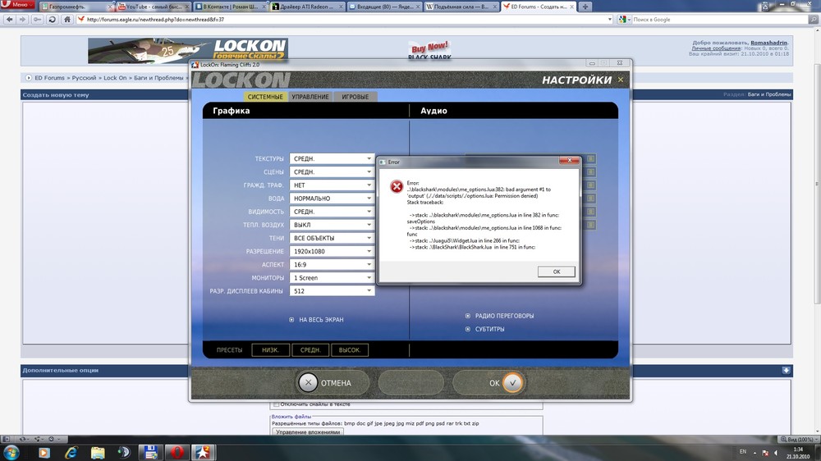Image resolution: width=821 pixels, height=461 pixels.
Task: Open the Romashadrin profile link
Action: [768, 43]
